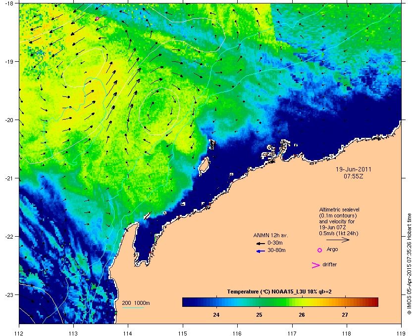The image size is (416, 336).
Task: Click the '0-30m' legend label
Action: coord(275,243)
